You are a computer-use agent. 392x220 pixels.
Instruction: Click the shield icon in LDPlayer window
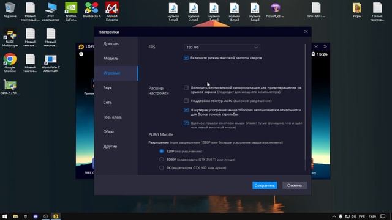(x=81, y=54)
